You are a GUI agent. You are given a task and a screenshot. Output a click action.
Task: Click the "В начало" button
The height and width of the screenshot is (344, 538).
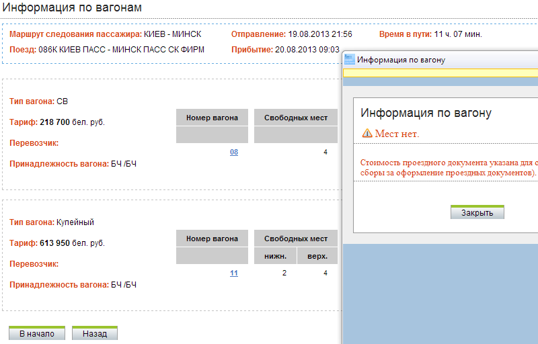36,333
